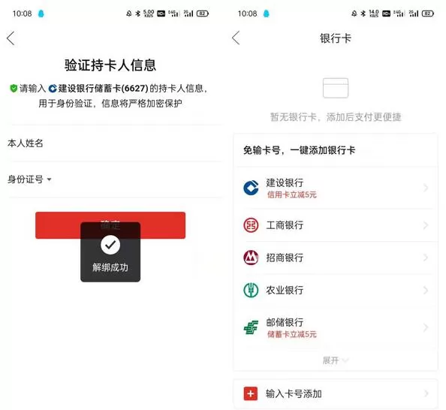The height and width of the screenshot is (410, 446).
Task: Tap Bluetooth icon in right status bar
Action: [363, 14]
